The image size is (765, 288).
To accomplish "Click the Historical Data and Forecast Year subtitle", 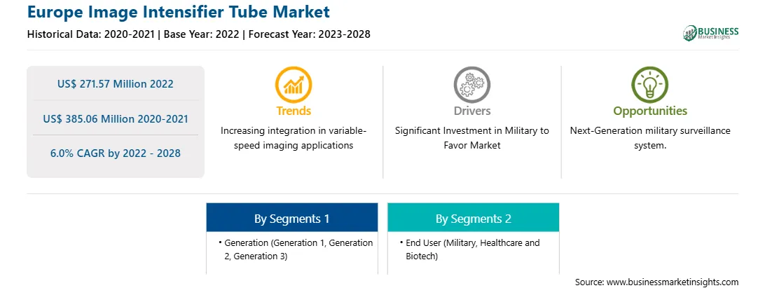I will click(x=198, y=34).
